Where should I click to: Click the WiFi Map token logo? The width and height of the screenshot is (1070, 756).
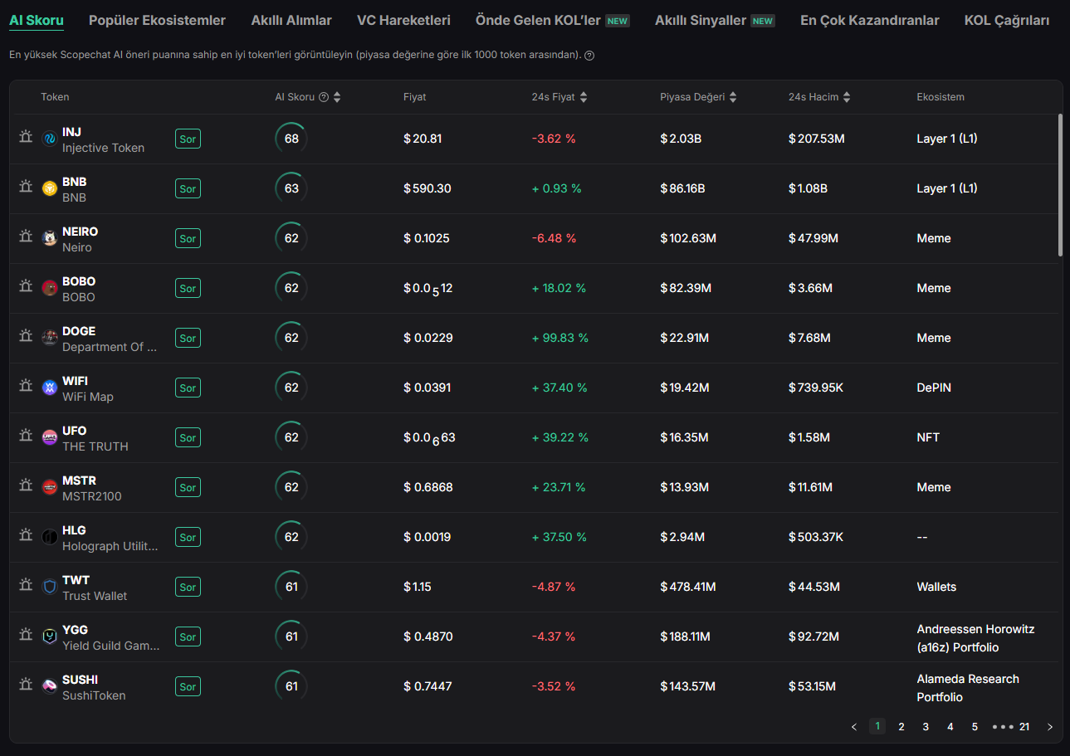[x=50, y=388]
